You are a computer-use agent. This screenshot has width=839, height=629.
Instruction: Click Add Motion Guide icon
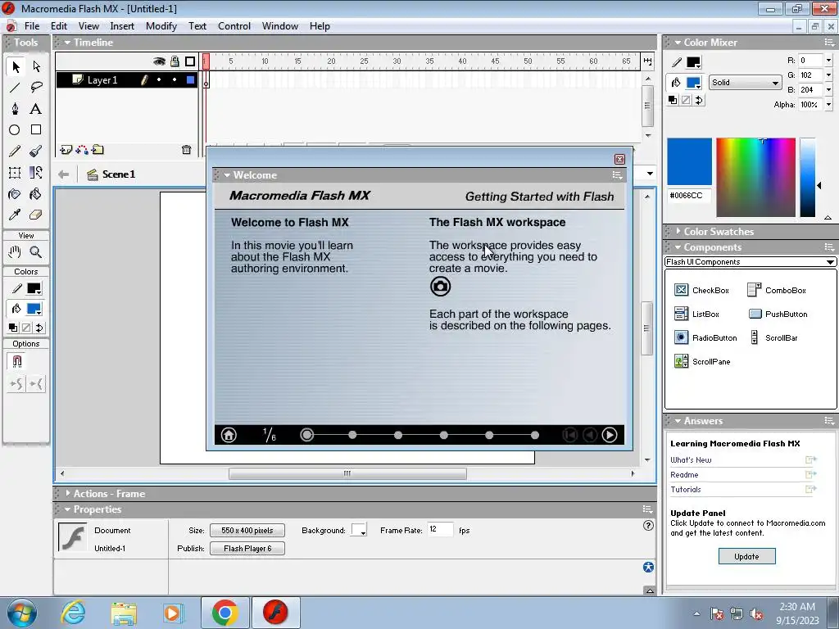click(x=82, y=150)
